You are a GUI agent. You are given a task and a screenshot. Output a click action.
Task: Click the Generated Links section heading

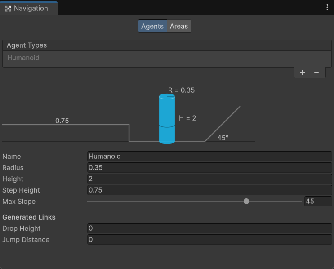(x=29, y=217)
